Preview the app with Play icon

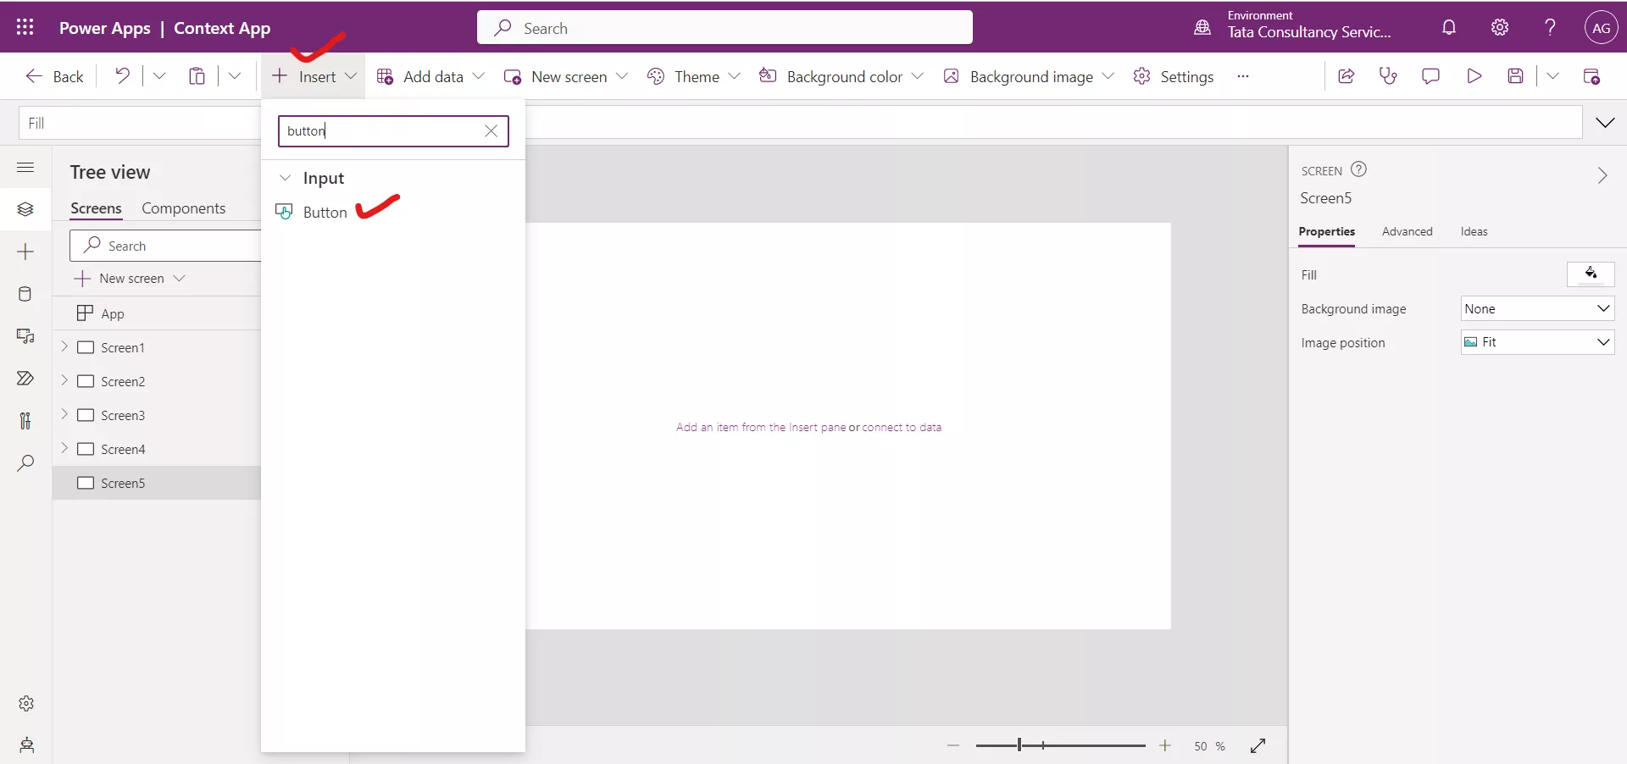pos(1474,76)
